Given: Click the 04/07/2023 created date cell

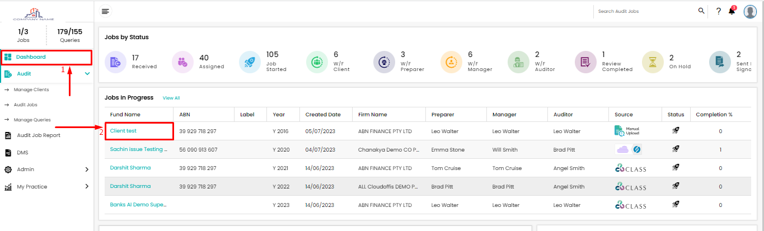Looking at the screenshot, I should click(320, 150).
